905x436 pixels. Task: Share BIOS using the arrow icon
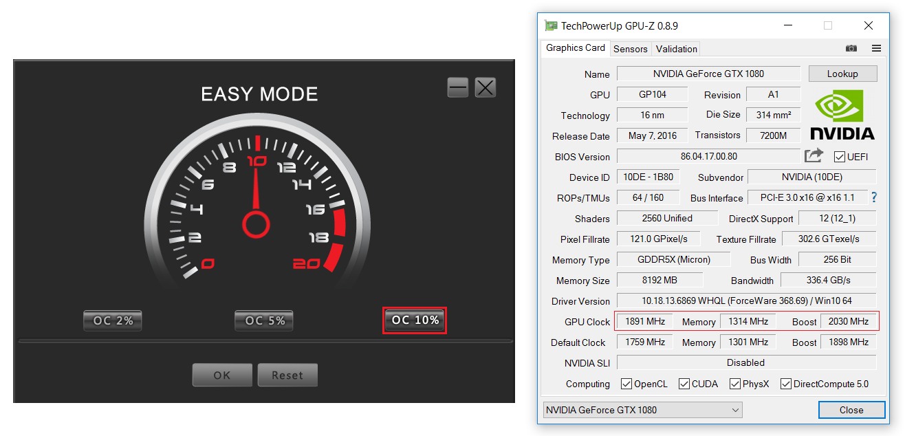click(814, 156)
